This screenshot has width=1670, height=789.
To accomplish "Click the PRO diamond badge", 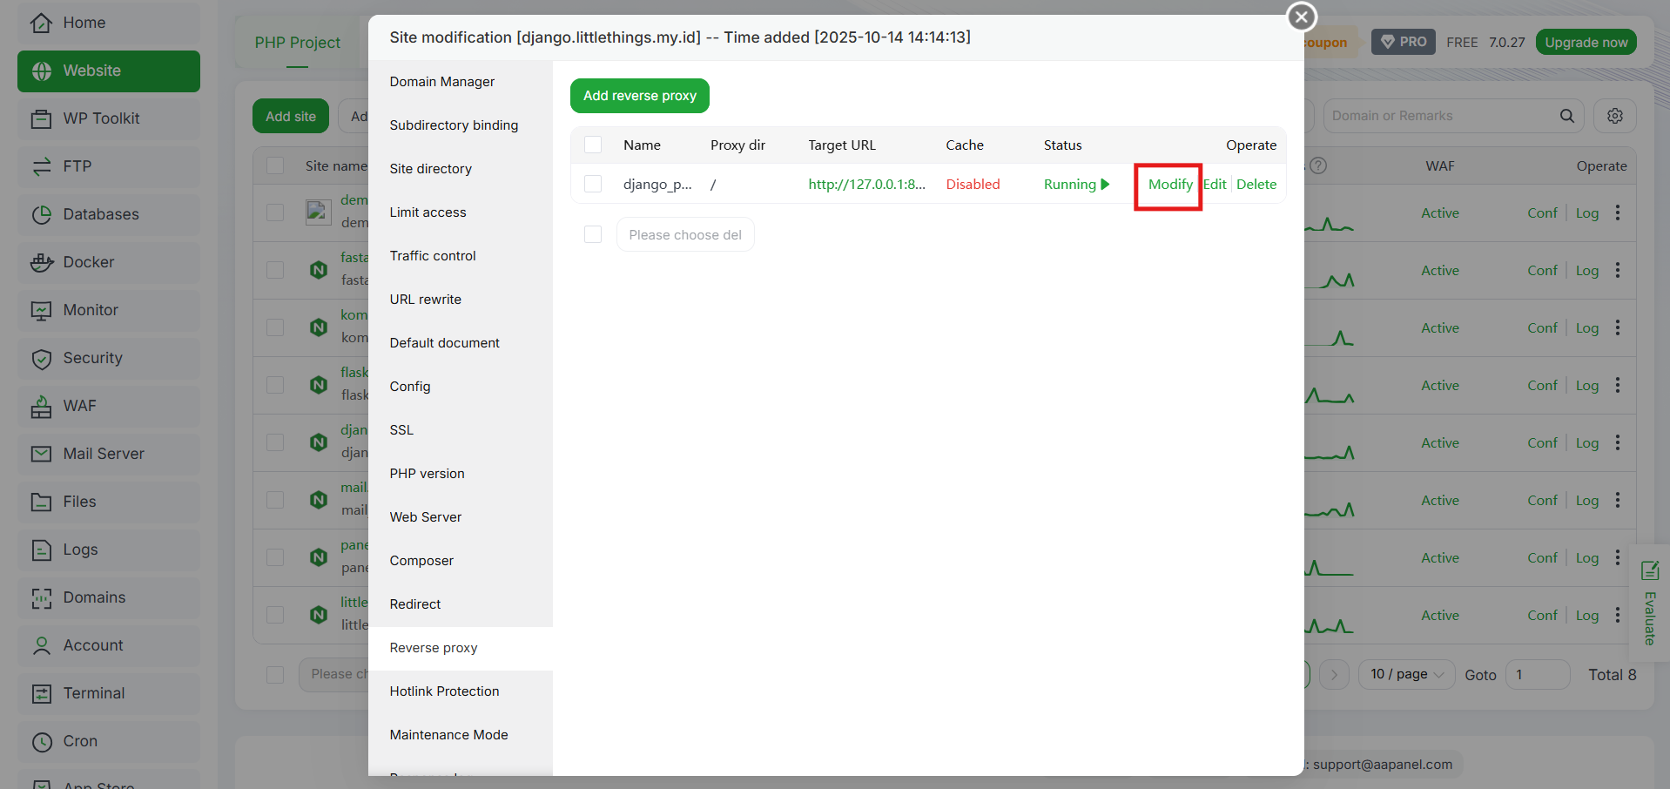I will [1404, 42].
